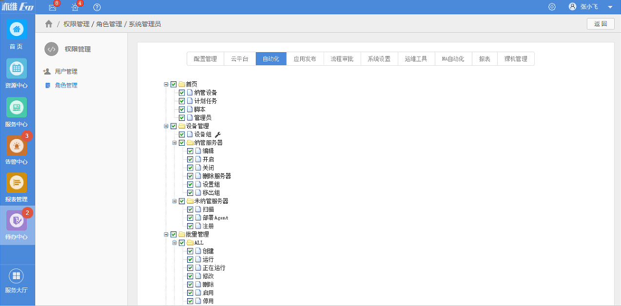The width and height of the screenshot is (621, 306).
Task: Uncheck the 计划任务 checkbox
Action: 182,101
